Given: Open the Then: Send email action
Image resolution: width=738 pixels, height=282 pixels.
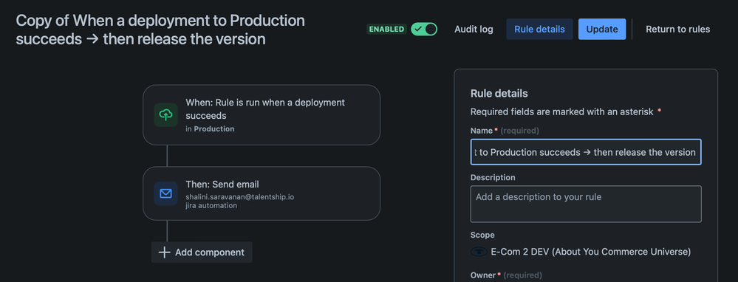Looking at the screenshot, I should (262, 193).
